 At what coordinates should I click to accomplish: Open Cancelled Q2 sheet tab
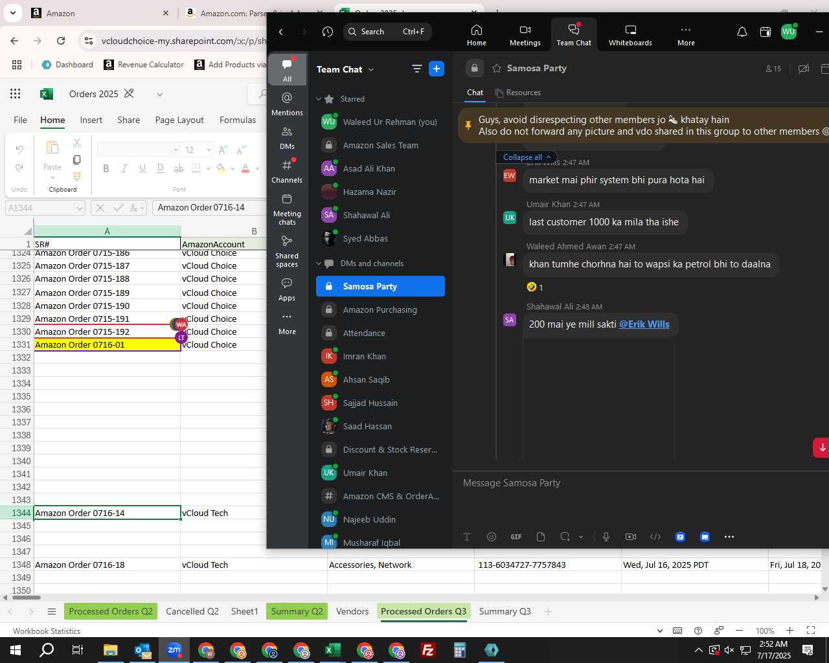pyautogui.click(x=192, y=611)
